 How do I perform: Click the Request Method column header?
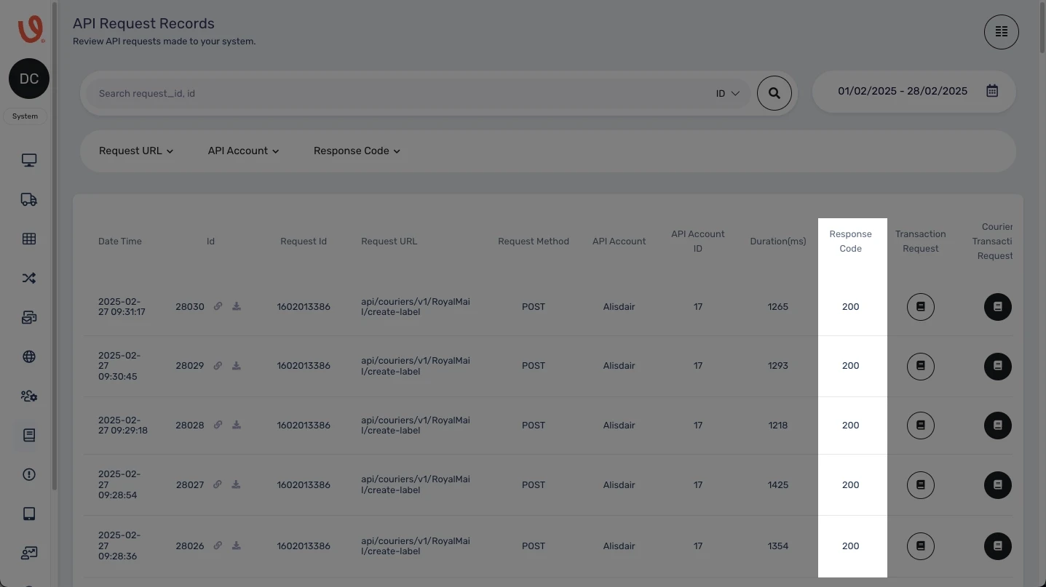pos(534,241)
